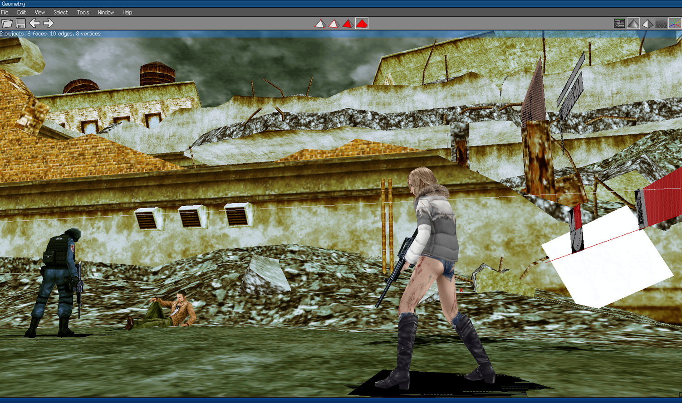
Task: Open the Tools menu
Action: click(x=83, y=12)
